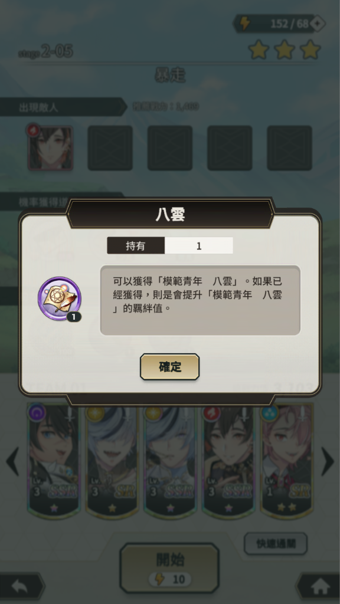Image resolution: width=340 pixels, height=604 pixels.
Task: Tap the 八雲 magic scroll item icon
Action: click(60, 298)
